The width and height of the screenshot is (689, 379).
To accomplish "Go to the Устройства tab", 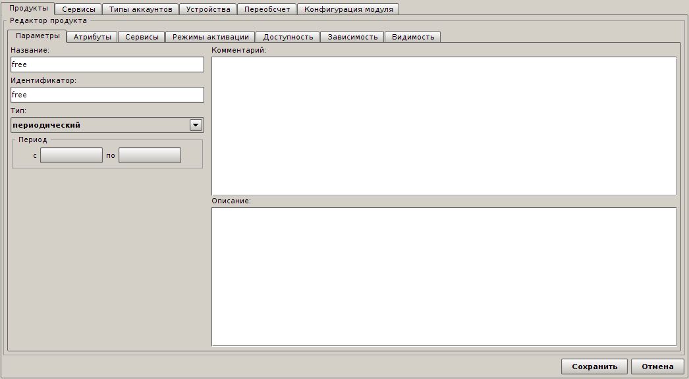I will tap(207, 9).
